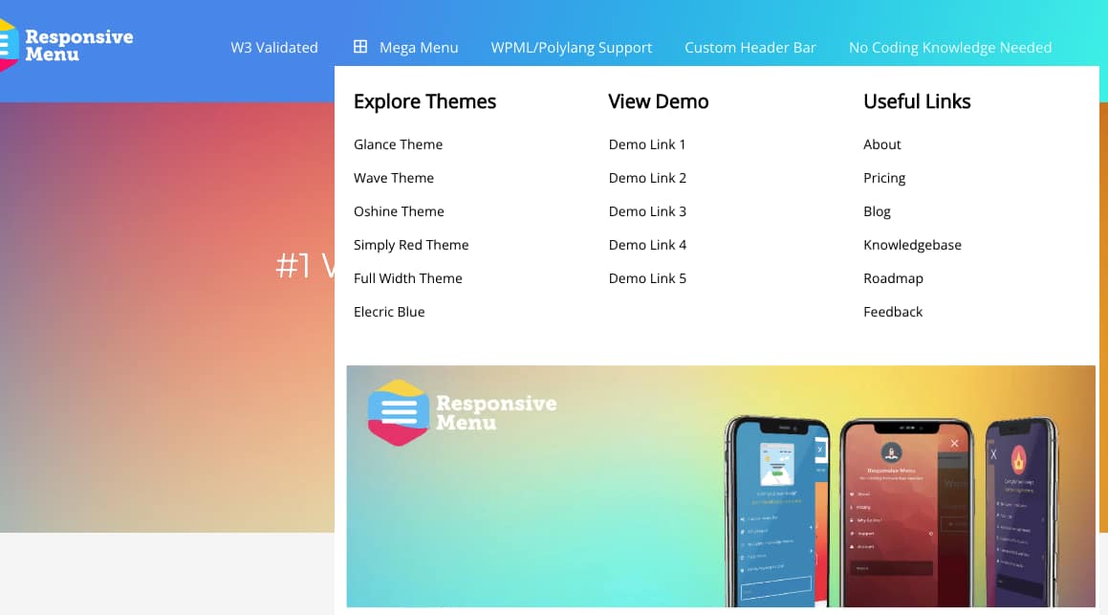
Task: Select Simply Red Theme link
Action: (x=411, y=245)
